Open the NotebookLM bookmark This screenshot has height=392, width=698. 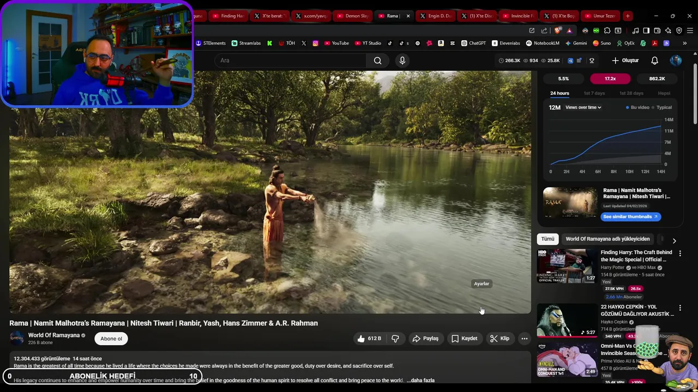coord(543,43)
